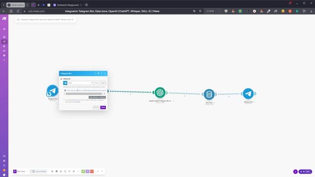Click Cancel in Telegram Bot dialog
The image size is (315, 177).
96,107
